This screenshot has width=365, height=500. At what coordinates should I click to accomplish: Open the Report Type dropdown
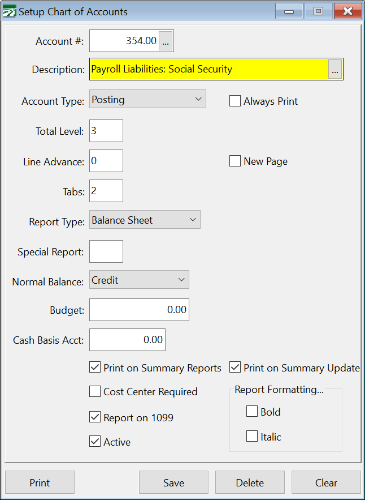coord(145,220)
